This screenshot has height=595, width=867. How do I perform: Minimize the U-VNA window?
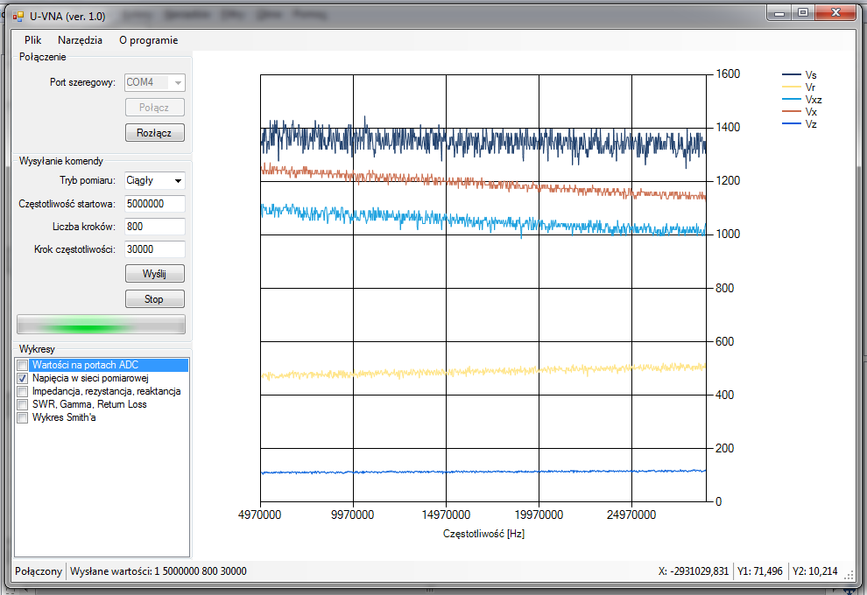(x=777, y=13)
